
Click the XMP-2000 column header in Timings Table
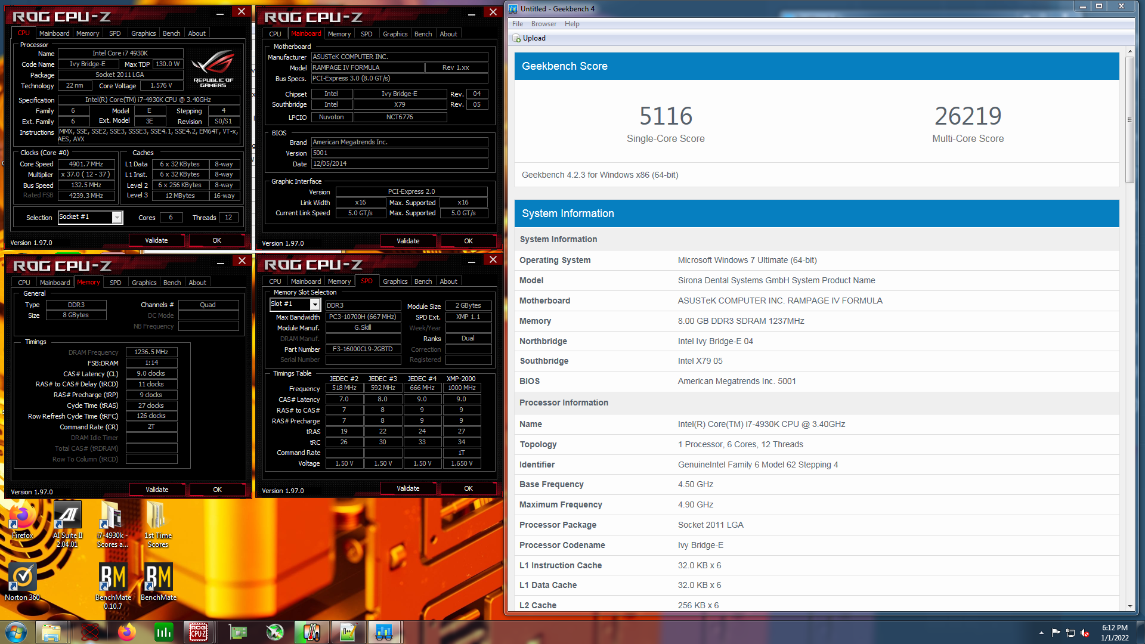pos(461,379)
